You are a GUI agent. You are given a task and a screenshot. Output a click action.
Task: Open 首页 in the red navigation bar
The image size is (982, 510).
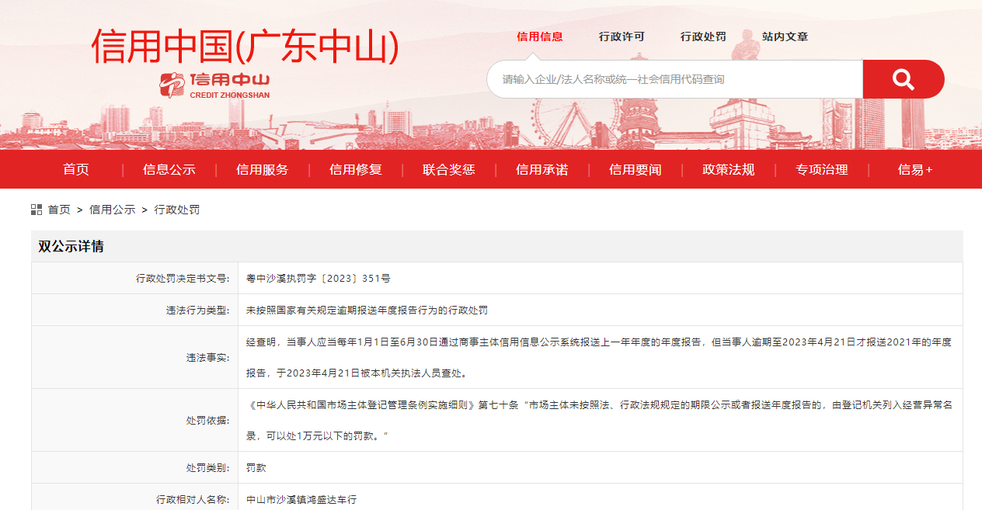(x=76, y=169)
